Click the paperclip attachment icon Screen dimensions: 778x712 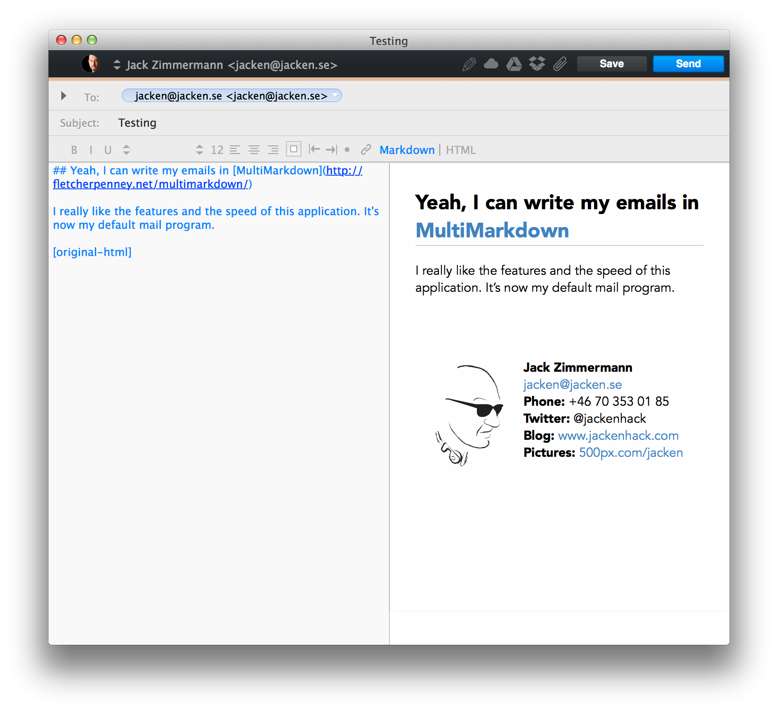(560, 64)
